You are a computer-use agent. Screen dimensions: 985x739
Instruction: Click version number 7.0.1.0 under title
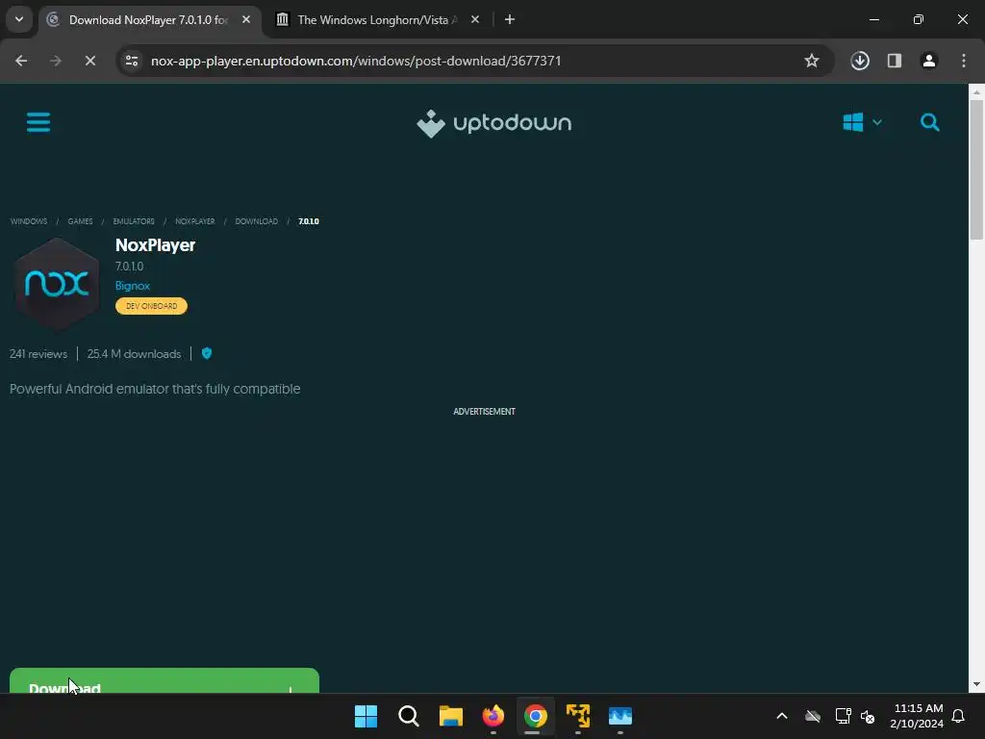[130, 267]
